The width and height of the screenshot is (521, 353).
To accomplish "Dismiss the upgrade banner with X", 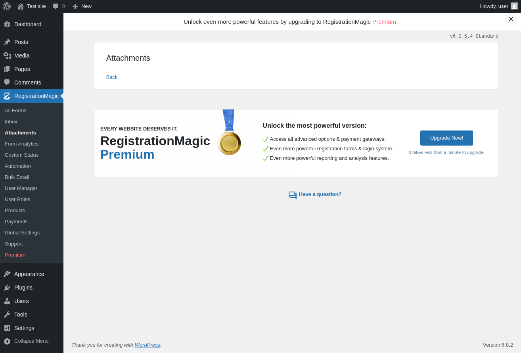I will coord(511,19).
